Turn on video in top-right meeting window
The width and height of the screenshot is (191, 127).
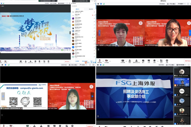pos(107,61)
